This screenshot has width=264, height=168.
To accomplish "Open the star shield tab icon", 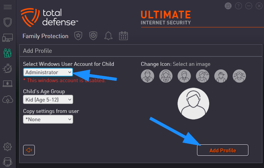I will (x=78, y=36).
